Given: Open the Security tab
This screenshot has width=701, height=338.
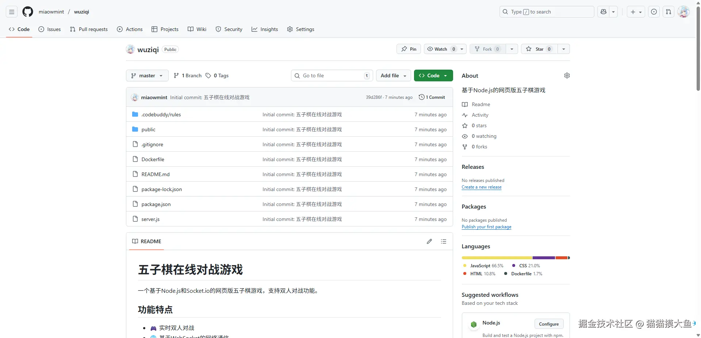Looking at the screenshot, I should point(229,29).
